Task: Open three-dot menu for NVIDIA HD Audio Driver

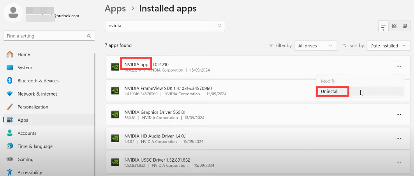Action: tap(398, 138)
